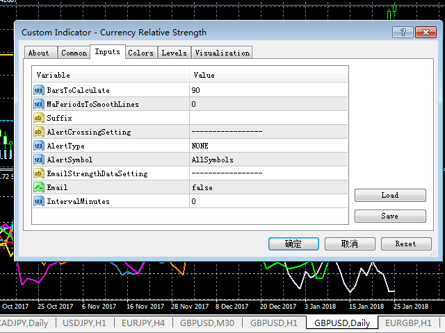
Task: Close the Custom Indicator dialog
Action: 426,33
